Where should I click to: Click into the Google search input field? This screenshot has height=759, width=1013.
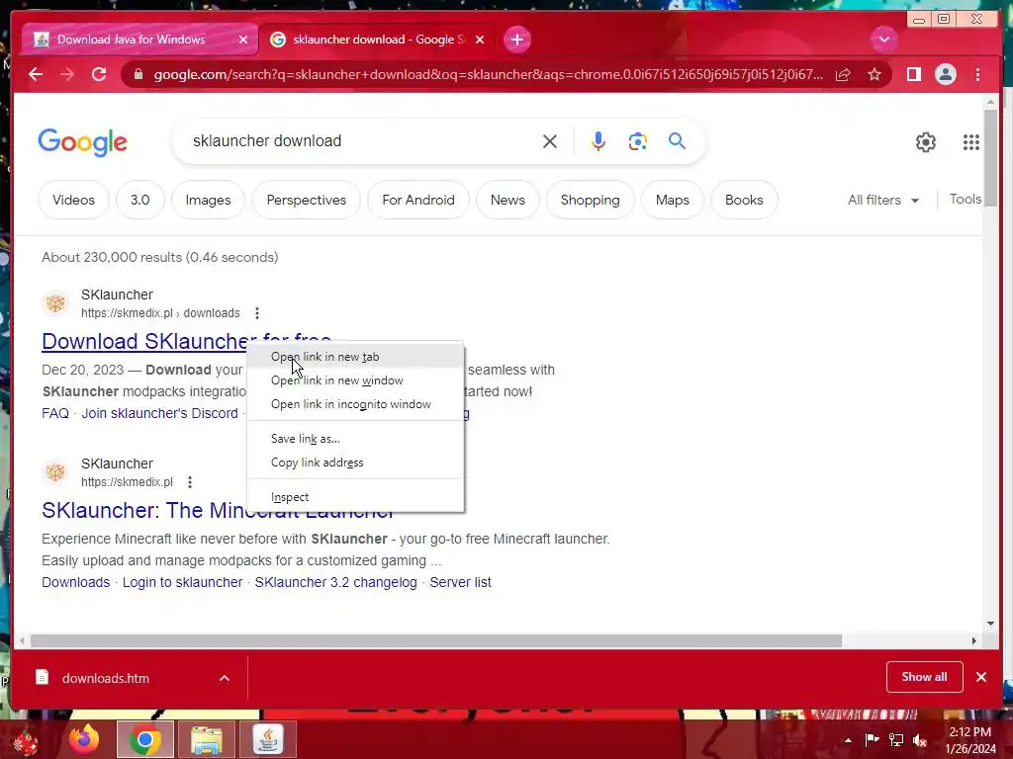pyautogui.click(x=362, y=141)
